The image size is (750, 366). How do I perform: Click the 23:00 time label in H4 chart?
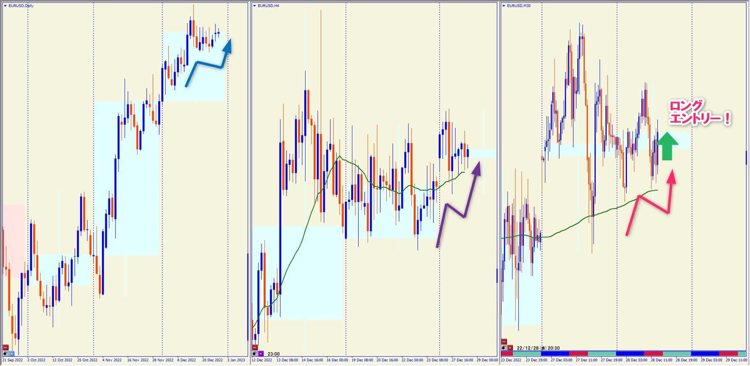pos(273,354)
